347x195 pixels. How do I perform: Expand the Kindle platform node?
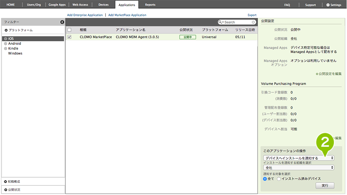click(x=5, y=49)
